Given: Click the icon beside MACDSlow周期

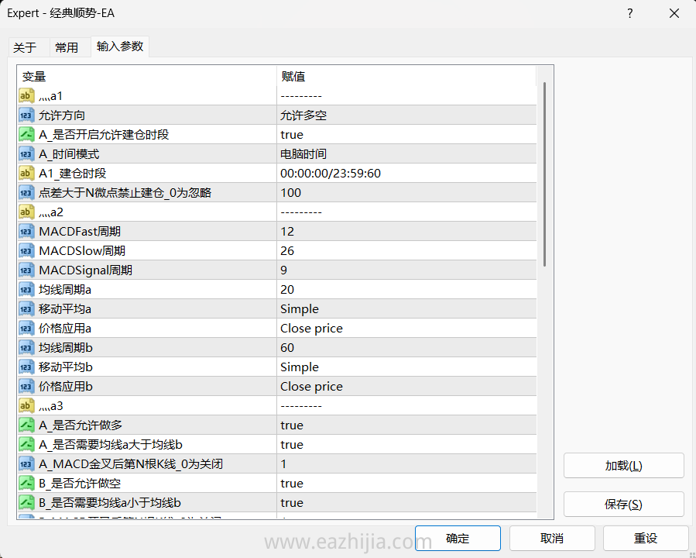Looking at the screenshot, I should pyautogui.click(x=26, y=250).
